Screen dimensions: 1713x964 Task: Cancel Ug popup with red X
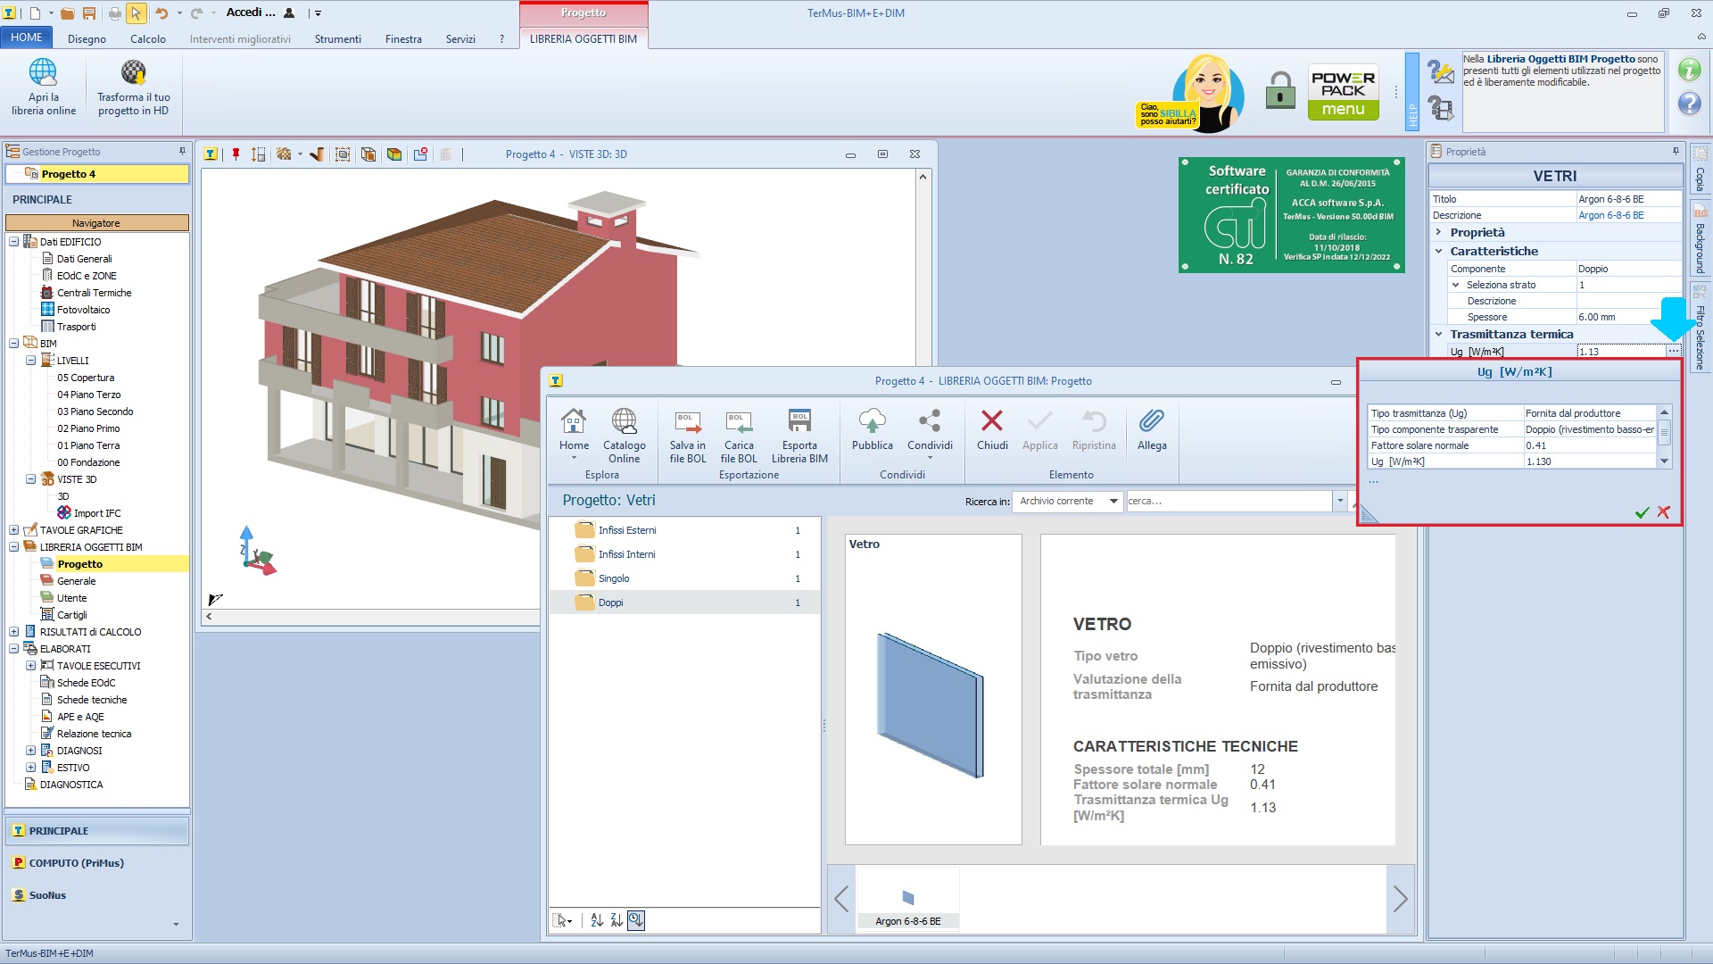(x=1664, y=512)
